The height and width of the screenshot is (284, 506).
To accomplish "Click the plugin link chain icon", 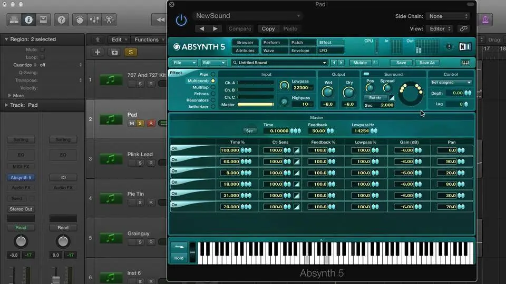I will [x=463, y=29].
